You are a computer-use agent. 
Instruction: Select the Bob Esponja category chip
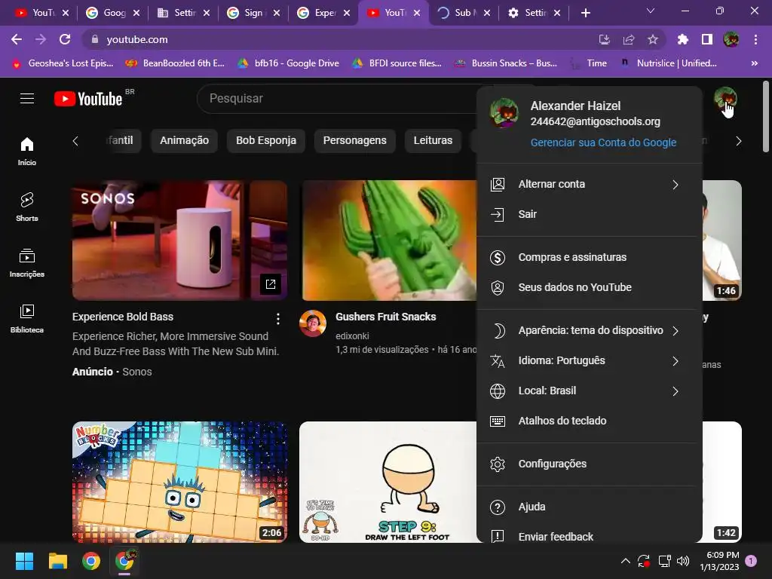[x=266, y=140]
